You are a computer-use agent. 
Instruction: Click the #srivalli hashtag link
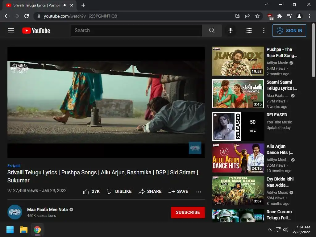point(14,166)
